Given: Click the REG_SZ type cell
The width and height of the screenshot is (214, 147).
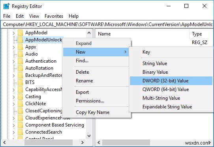Looking at the screenshot, I should coord(199,43).
